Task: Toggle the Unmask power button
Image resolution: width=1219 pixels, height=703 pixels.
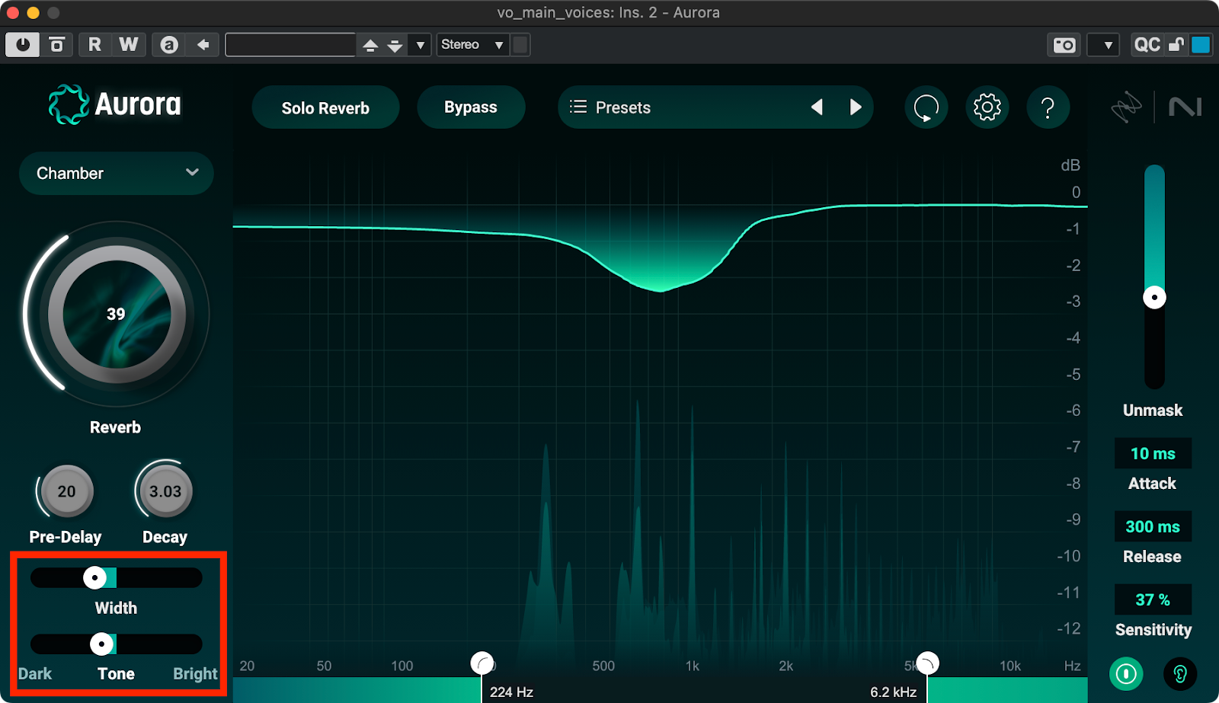Action: [x=1126, y=674]
